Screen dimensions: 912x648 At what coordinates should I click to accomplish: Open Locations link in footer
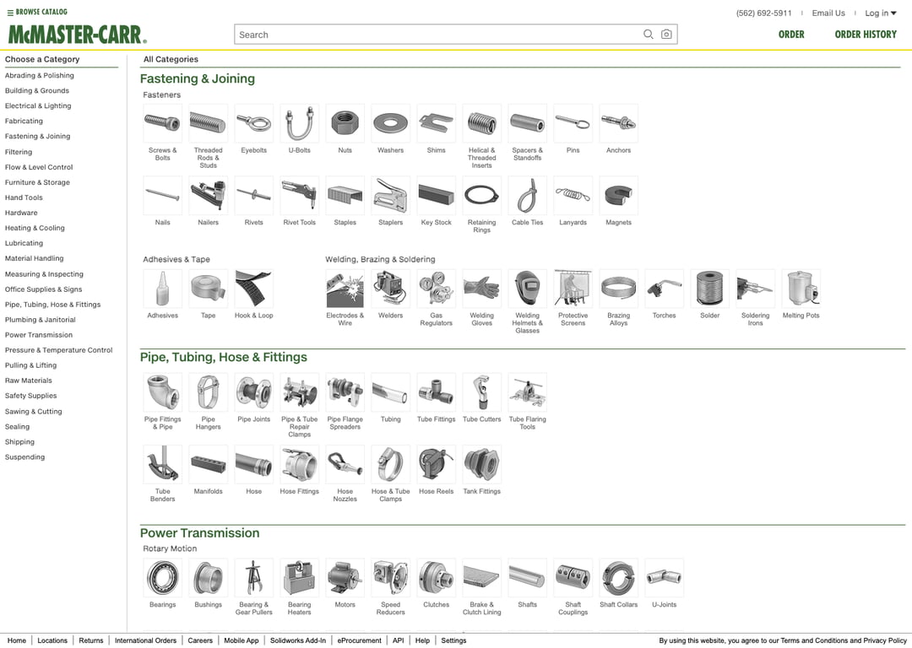(52, 640)
